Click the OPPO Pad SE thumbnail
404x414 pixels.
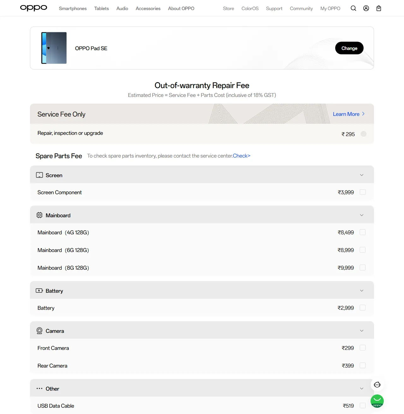click(54, 48)
